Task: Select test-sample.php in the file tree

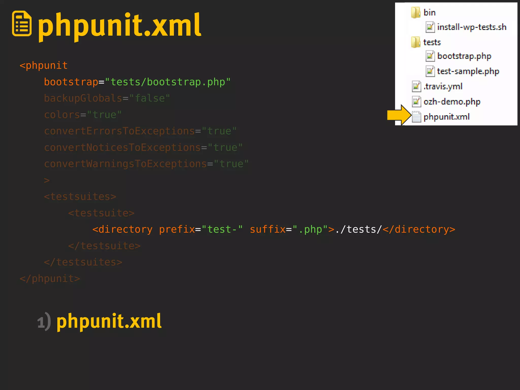Action: (x=468, y=71)
